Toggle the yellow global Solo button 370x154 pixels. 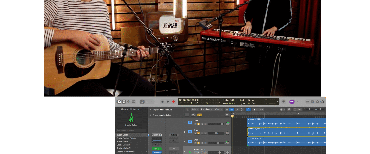[x=200, y=115]
